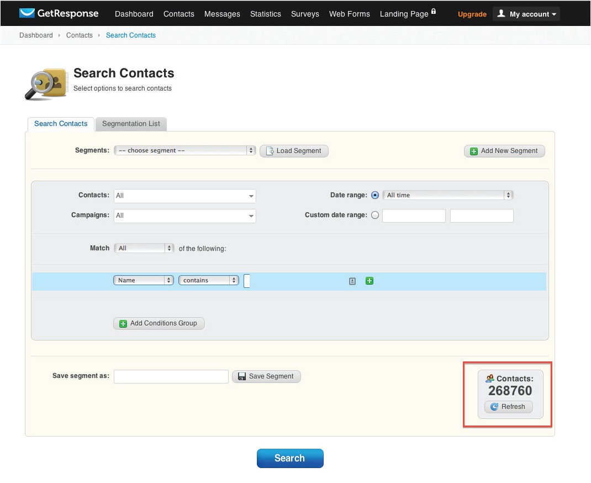Open the Match All dropdown
Viewport: 591px width, 483px height.
coord(144,248)
